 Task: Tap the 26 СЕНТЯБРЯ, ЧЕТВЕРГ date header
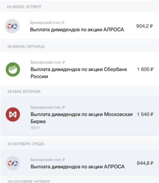(x=29, y=181)
